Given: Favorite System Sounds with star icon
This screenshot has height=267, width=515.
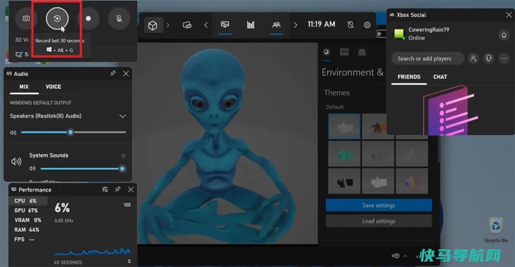Looking at the screenshot, I should coord(124,155).
